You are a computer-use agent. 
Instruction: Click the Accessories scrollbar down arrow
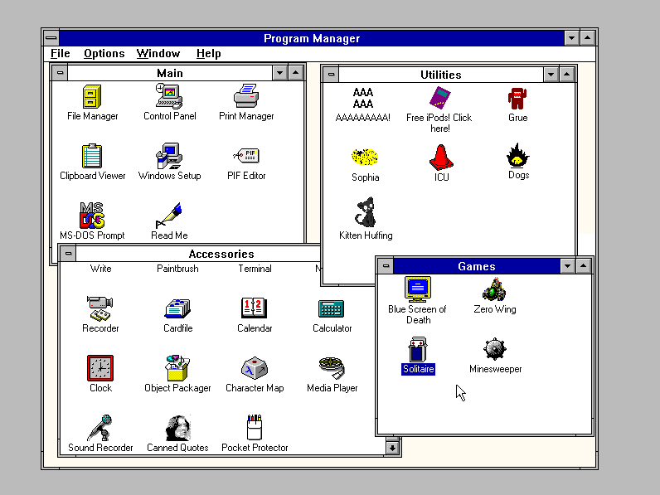point(392,448)
